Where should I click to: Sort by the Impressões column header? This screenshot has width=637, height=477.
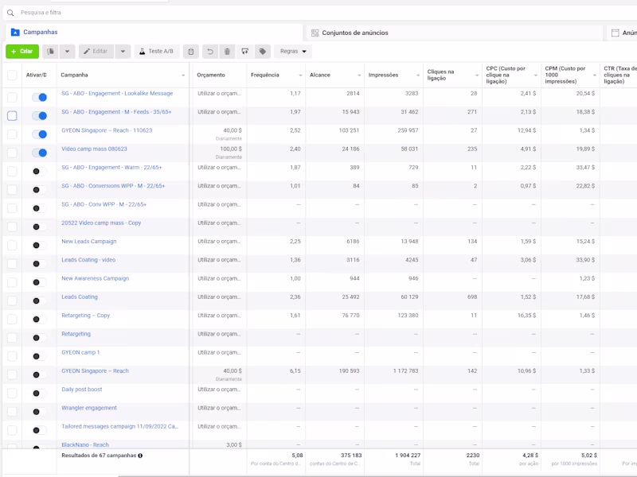pos(383,75)
